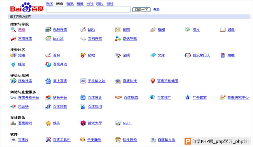Viewport: 253px width, 147px height.
Task: Click the MP3 music disc icon
Action: (83, 29)
